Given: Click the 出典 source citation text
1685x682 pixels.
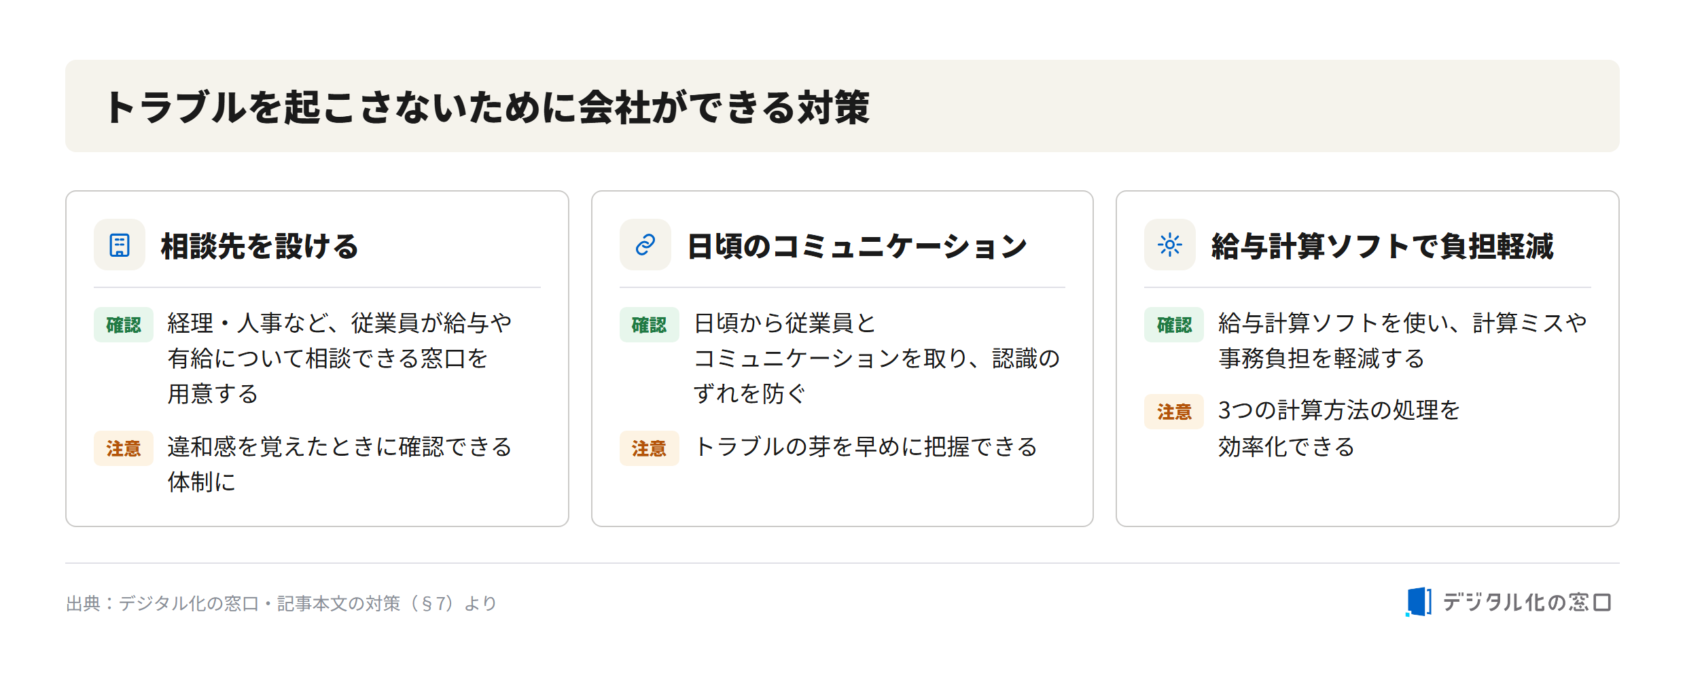Looking at the screenshot, I should click(281, 603).
